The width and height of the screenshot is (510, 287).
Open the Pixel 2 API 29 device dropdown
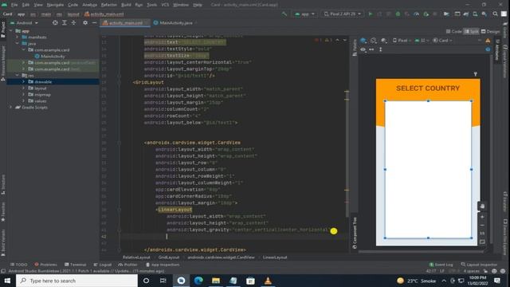tap(342, 14)
